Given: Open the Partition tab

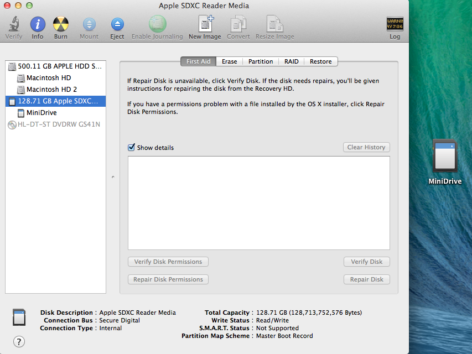Looking at the screenshot, I should [x=261, y=61].
